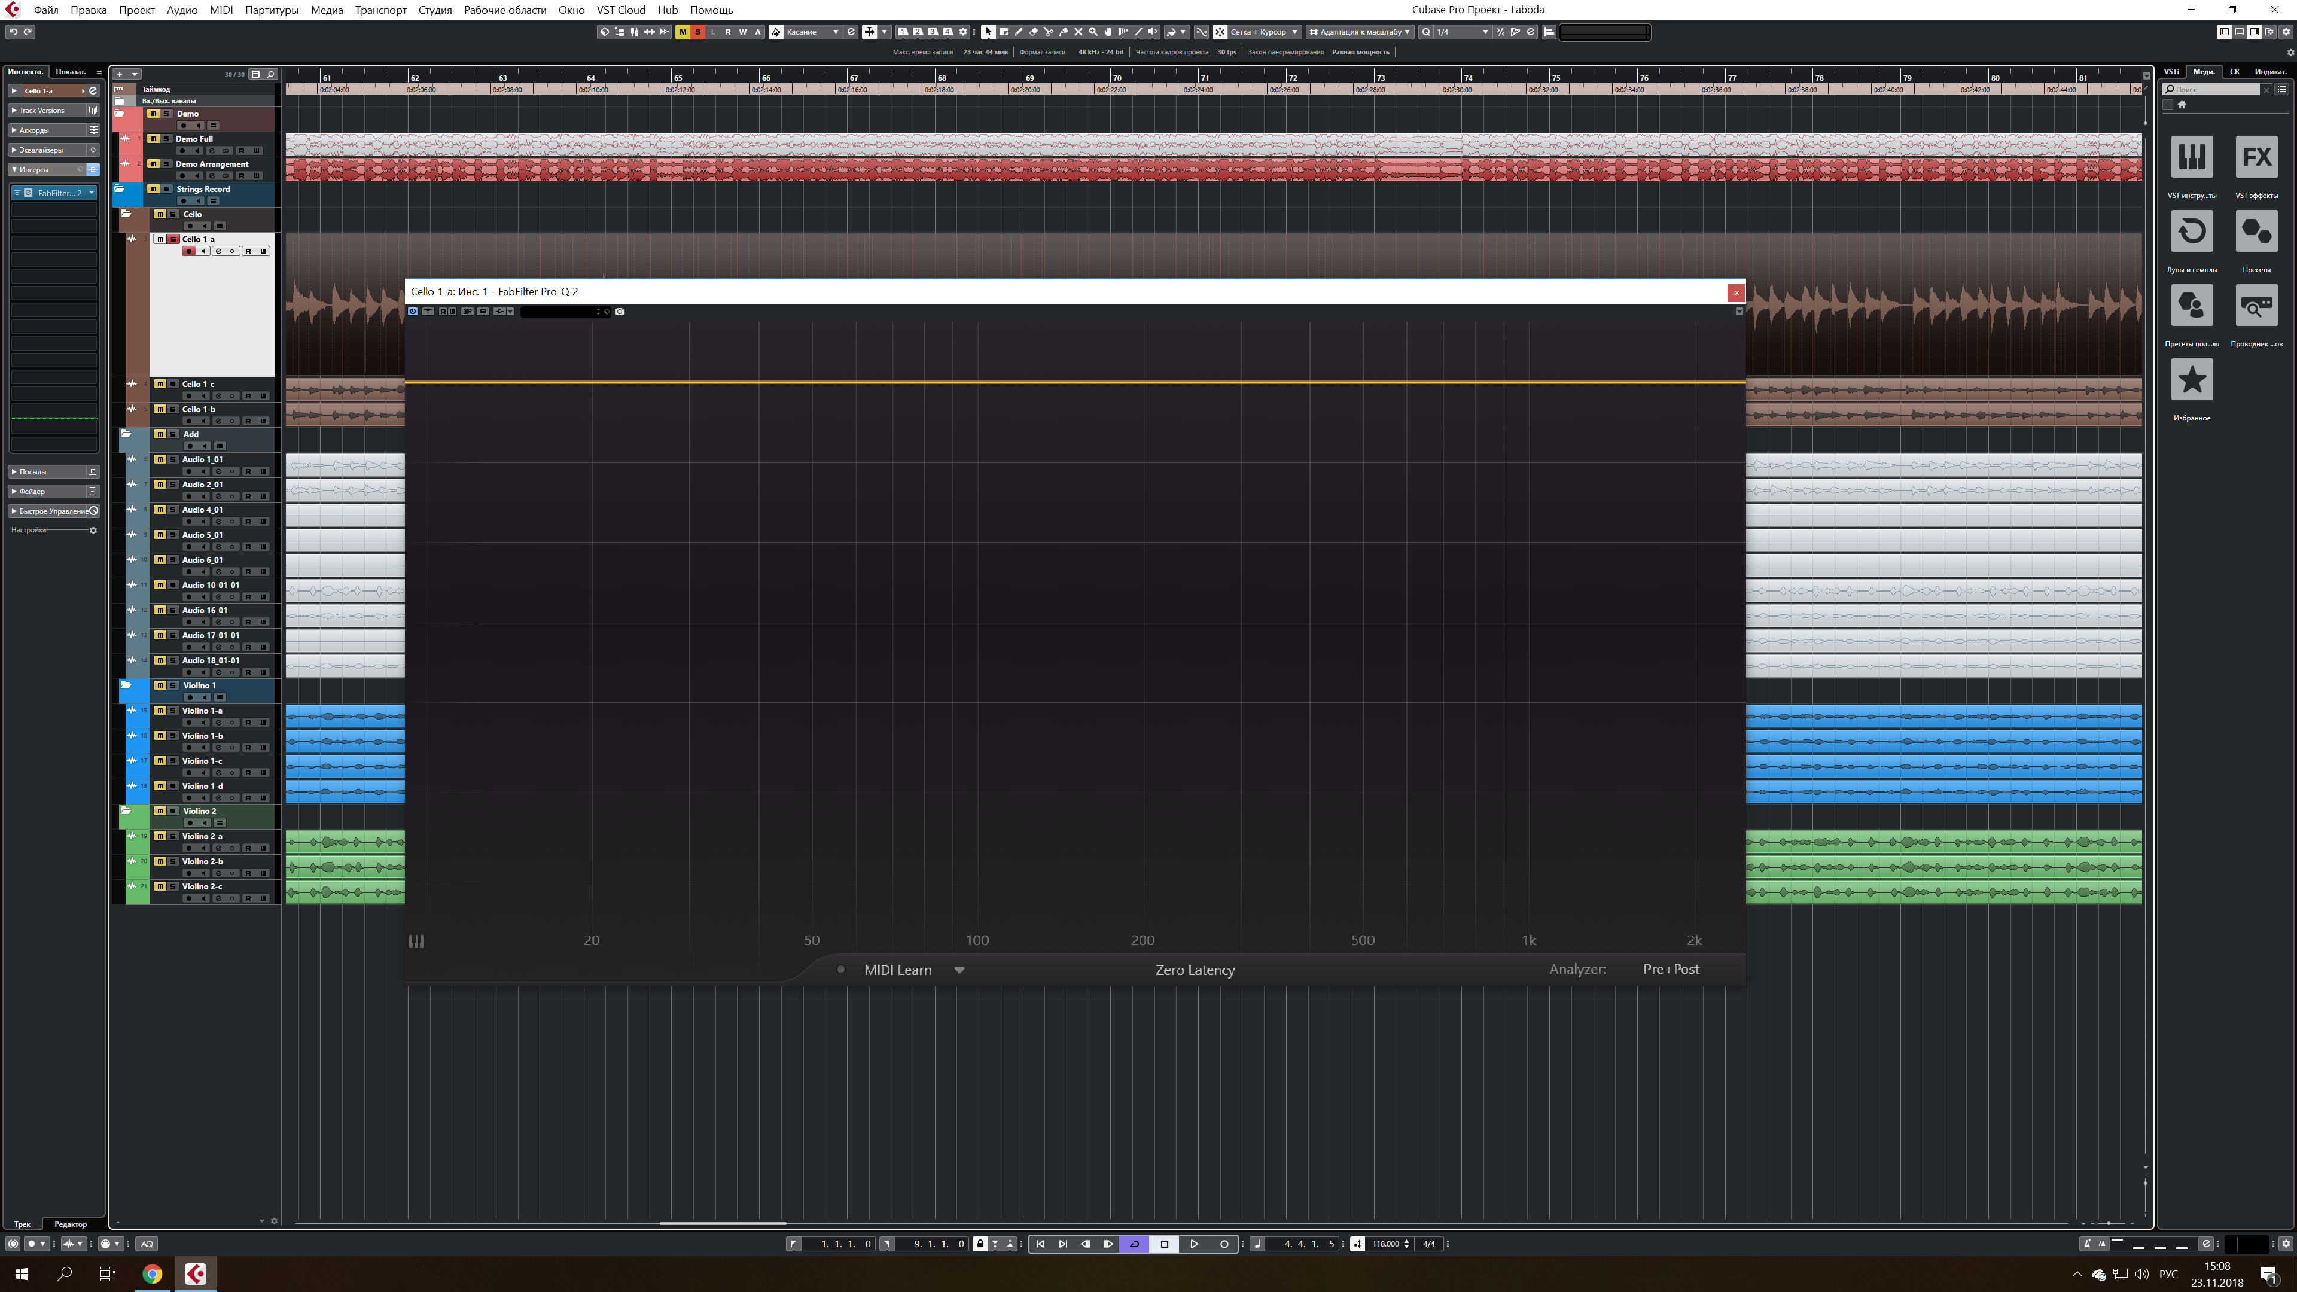Select the Eraser tool in toolbar
2297x1292 pixels.
pyautogui.click(x=1034, y=32)
